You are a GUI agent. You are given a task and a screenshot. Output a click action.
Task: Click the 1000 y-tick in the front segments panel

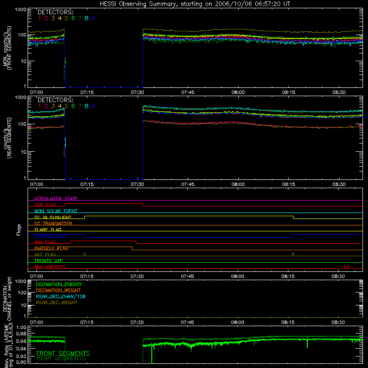coord(21,10)
